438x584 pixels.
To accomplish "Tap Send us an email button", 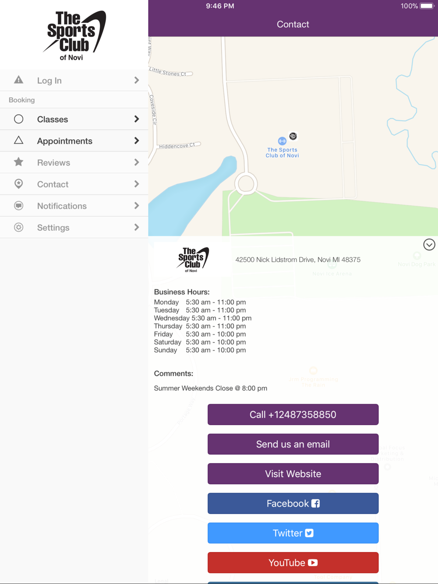I will (x=293, y=444).
